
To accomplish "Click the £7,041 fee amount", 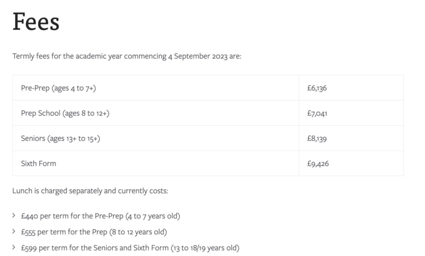I will point(317,114).
